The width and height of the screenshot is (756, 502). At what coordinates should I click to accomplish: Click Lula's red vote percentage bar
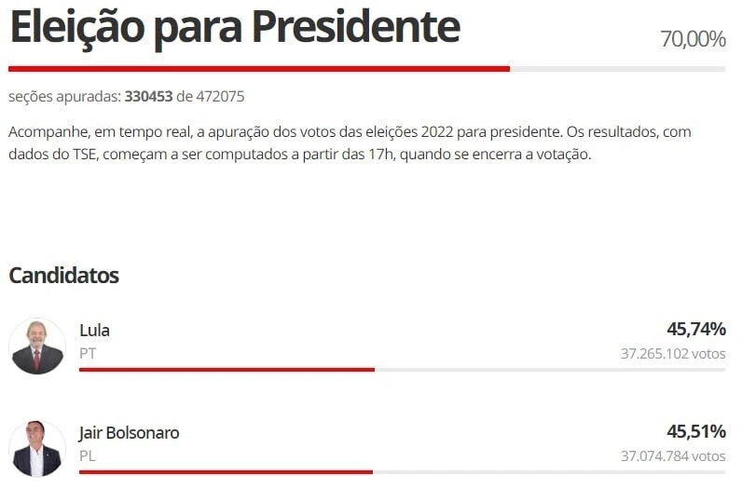(227, 370)
